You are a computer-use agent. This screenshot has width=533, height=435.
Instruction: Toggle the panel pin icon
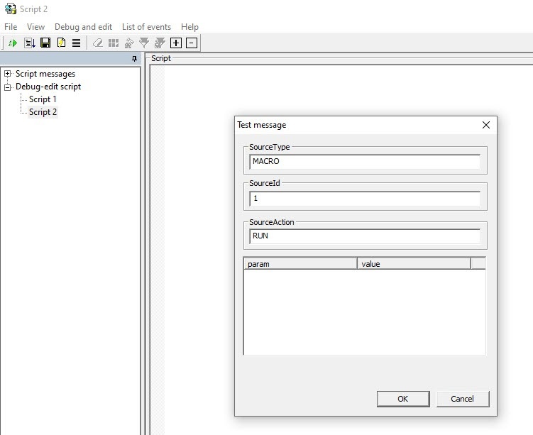[134, 59]
